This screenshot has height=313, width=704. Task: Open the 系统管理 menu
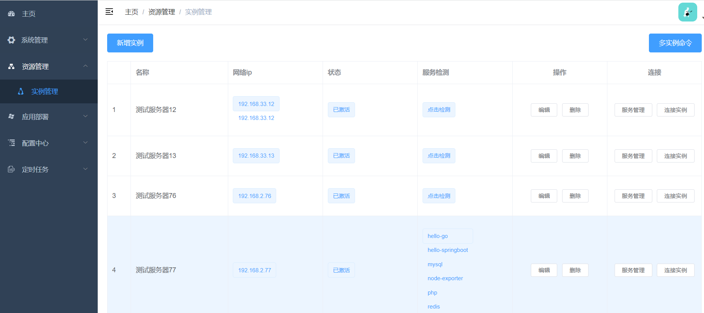click(49, 40)
